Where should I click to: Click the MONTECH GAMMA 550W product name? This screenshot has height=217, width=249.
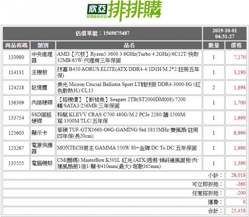(127, 148)
